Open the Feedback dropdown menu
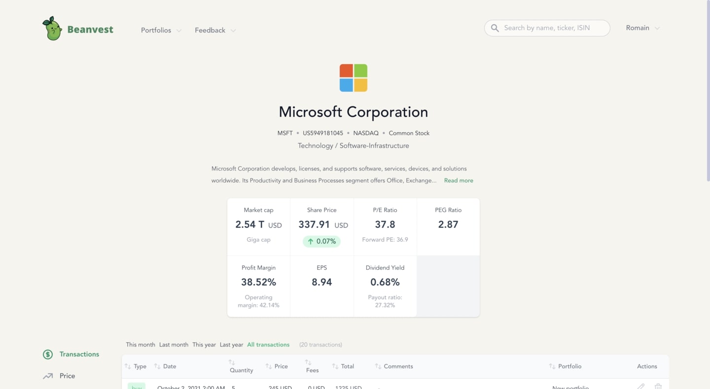710x389 pixels. tap(215, 30)
